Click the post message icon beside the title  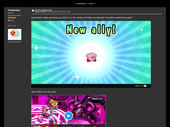pos(33,11)
